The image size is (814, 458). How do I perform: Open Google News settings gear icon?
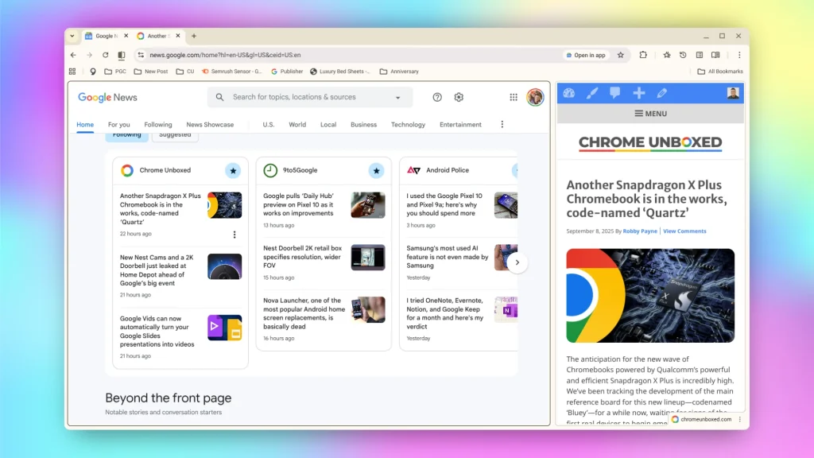[459, 97]
